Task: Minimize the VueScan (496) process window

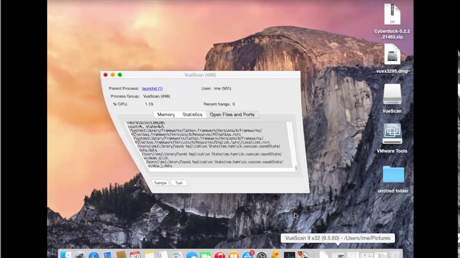Action: (112, 75)
